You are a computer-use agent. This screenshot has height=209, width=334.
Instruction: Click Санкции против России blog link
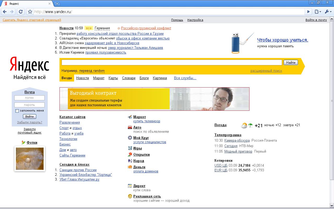point(78,170)
